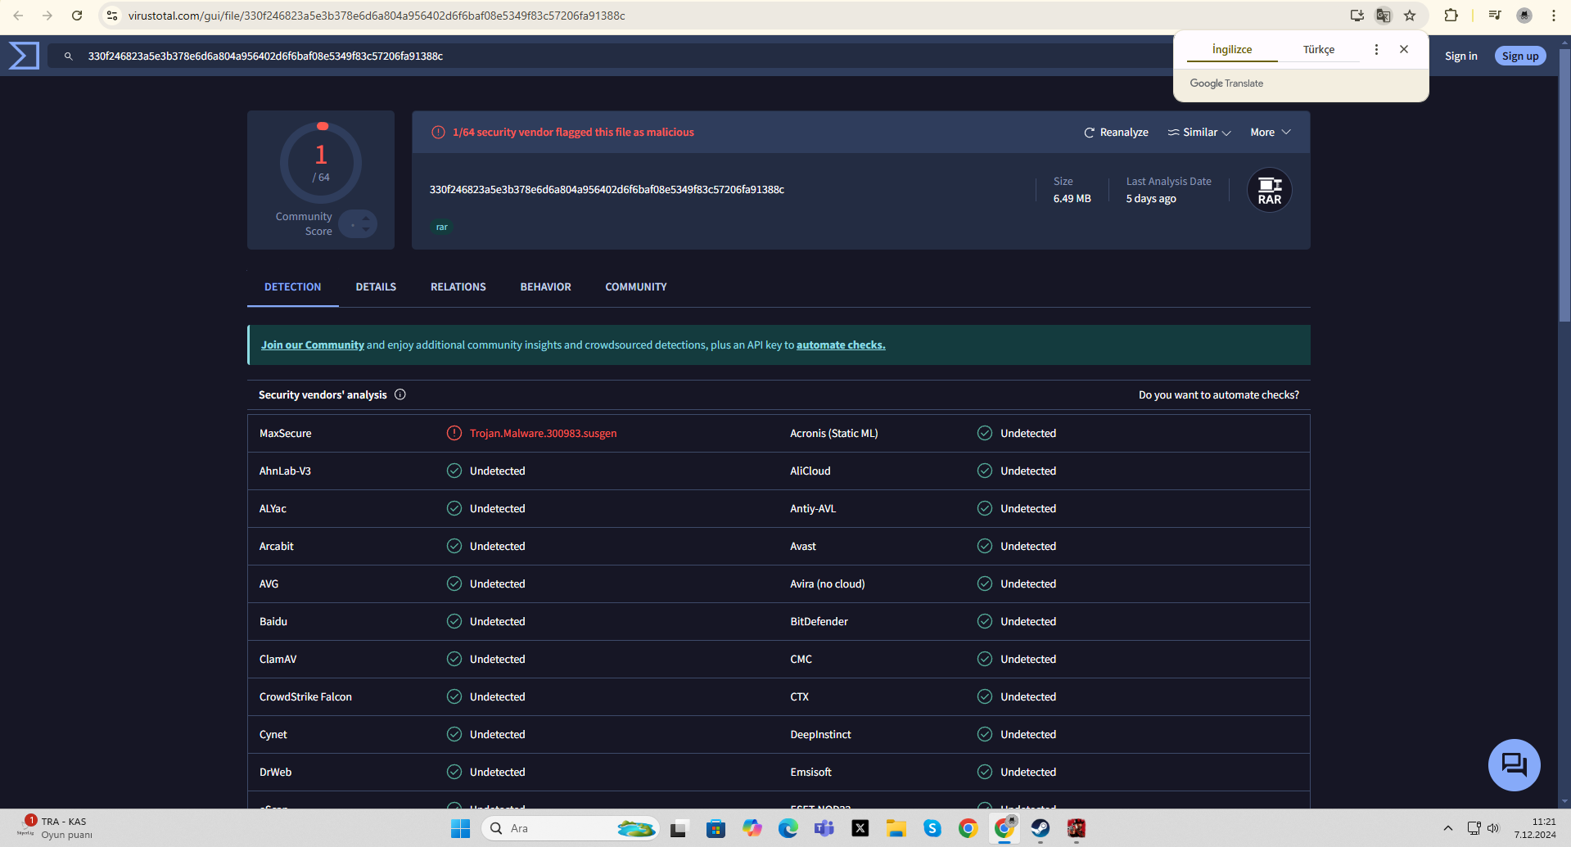The height and width of the screenshot is (847, 1571).
Task: Click the RAR file type icon
Action: pyautogui.click(x=1269, y=190)
